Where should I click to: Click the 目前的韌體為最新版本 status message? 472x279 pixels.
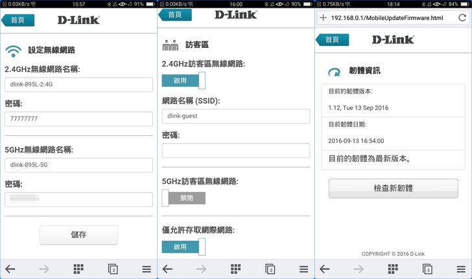point(370,159)
